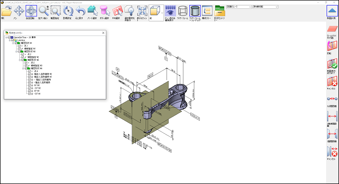
Task: Toggle the last -SF item checkbox
Action: point(29,93)
